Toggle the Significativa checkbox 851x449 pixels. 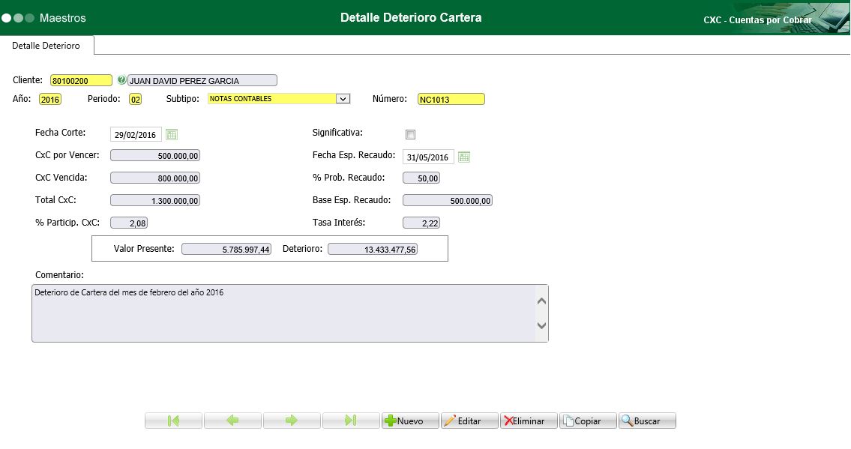(410, 135)
